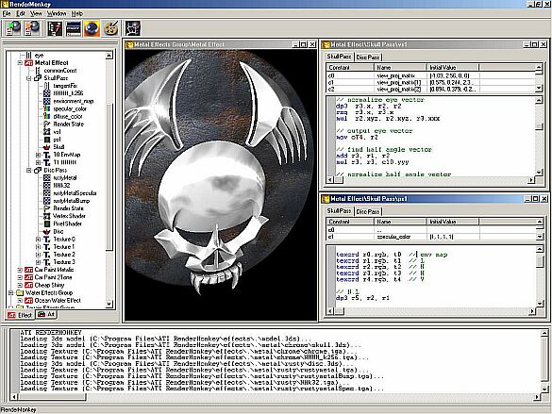Click Constant column header in vs1 window
This screenshot has height=414, width=552.
tap(350, 67)
